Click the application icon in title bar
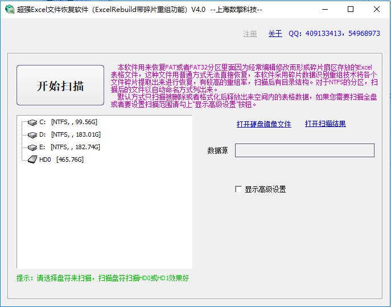Image resolution: width=391 pixels, height=307 pixels. coord(10,9)
